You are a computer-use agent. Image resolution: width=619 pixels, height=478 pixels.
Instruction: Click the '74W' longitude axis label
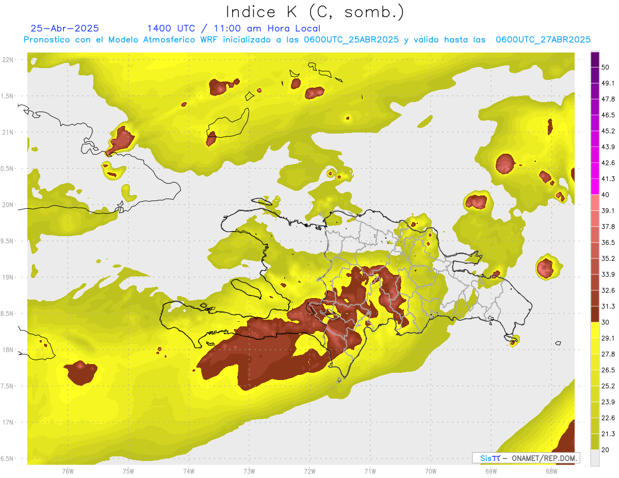[188, 471]
